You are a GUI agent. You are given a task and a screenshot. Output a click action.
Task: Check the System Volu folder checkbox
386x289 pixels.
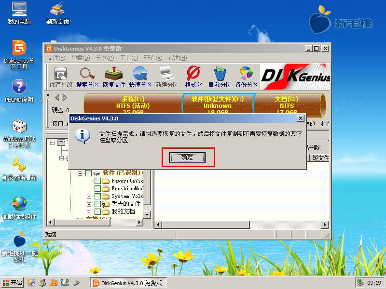[98, 197]
